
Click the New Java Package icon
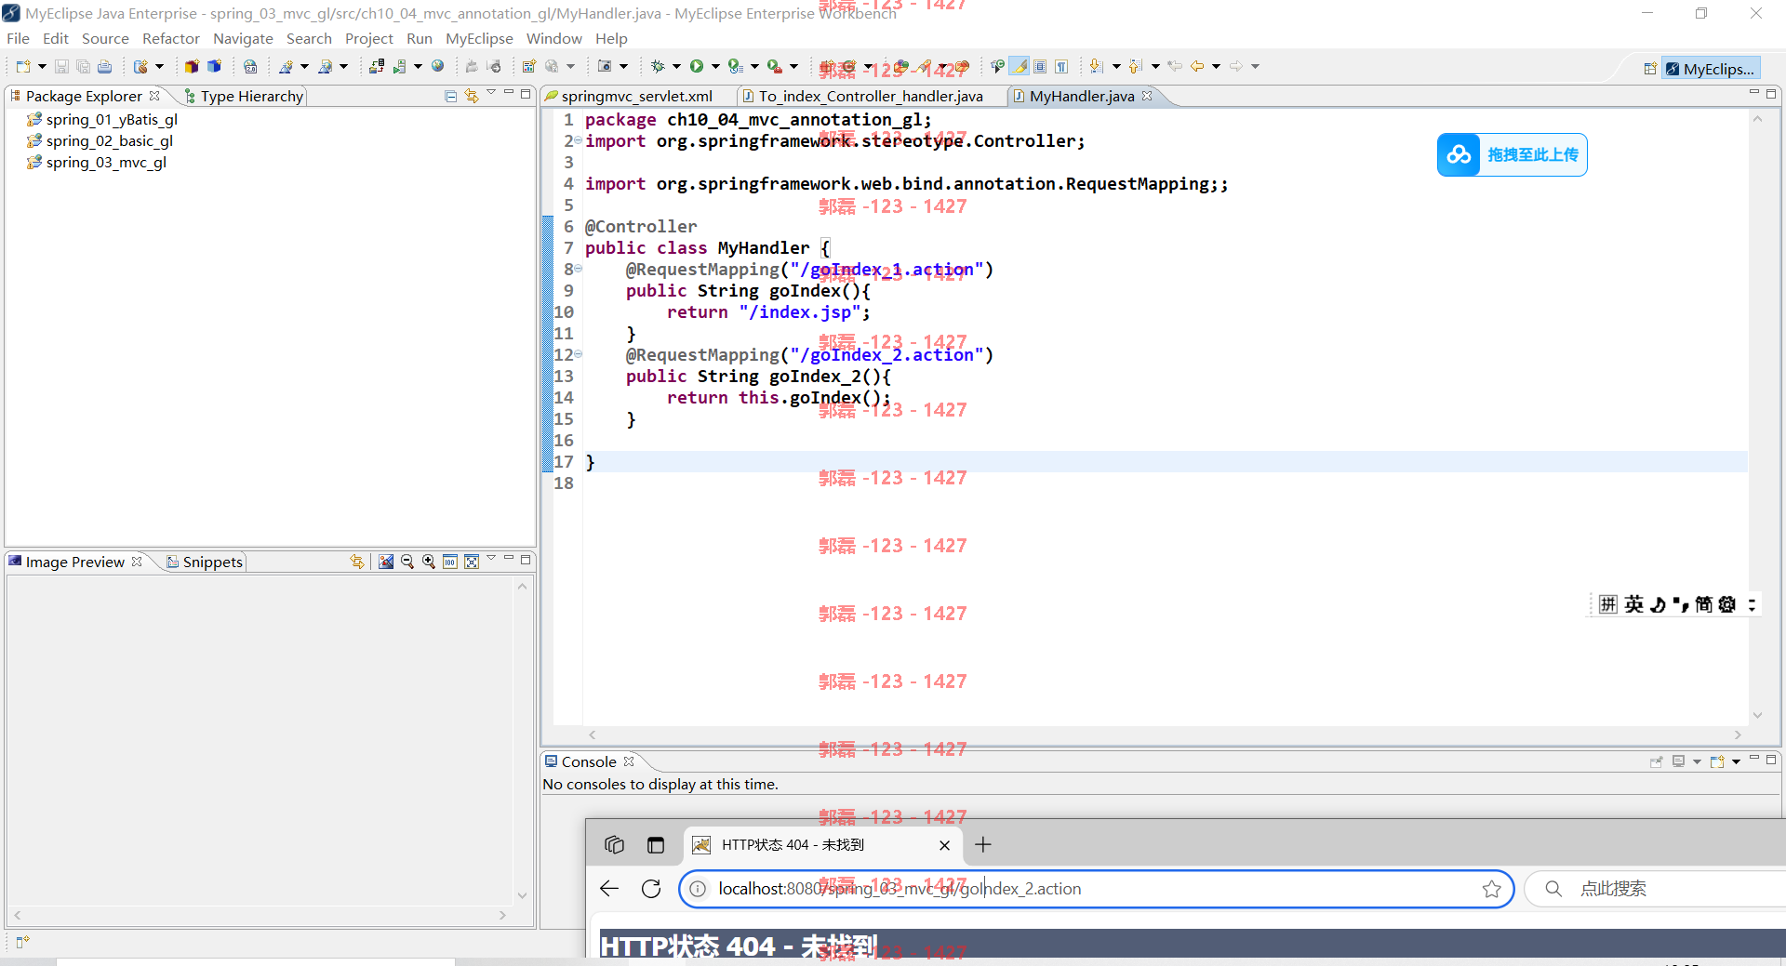pyautogui.click(x=192, y=66)
